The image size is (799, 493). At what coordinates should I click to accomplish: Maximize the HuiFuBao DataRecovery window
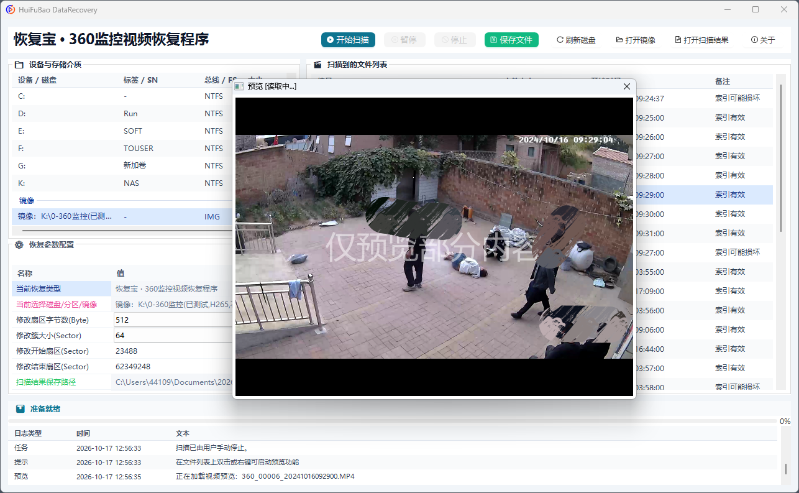pyautogui.click(x=756, y=9)
